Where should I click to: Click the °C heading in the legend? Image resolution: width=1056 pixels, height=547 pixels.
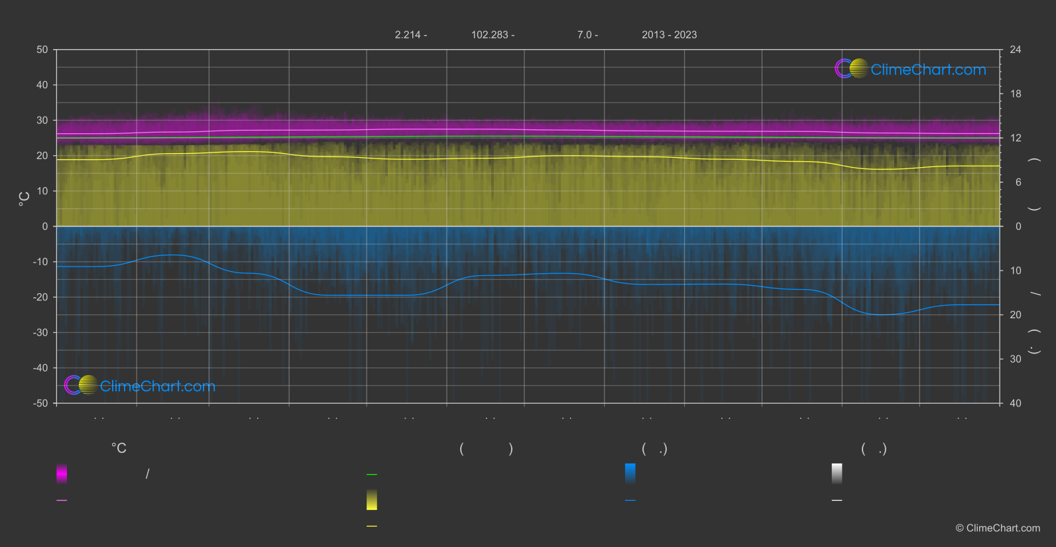tap(119, 449)
